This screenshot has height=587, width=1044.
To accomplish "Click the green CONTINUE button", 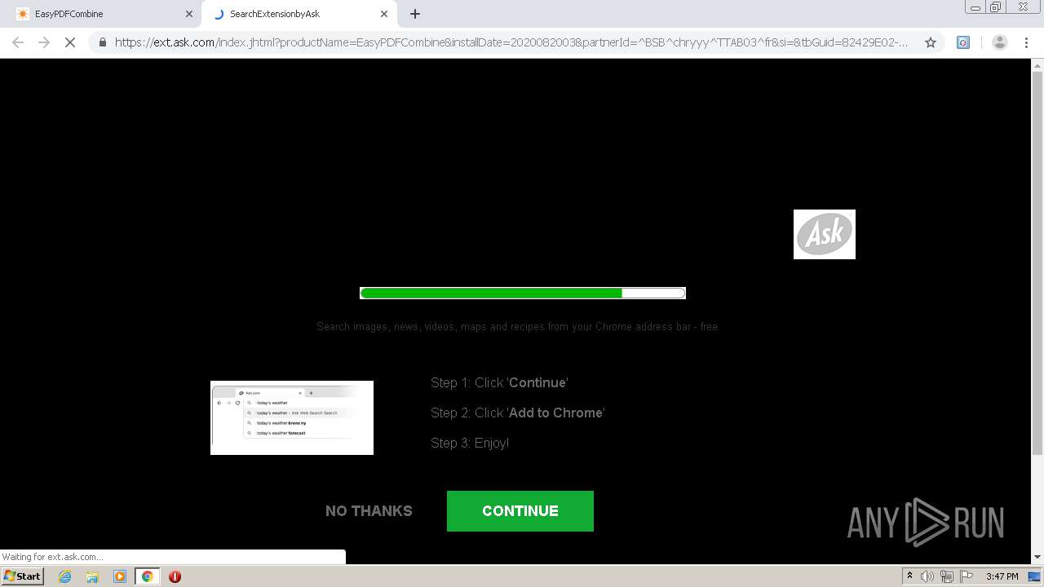I will [x=520, y=511].
